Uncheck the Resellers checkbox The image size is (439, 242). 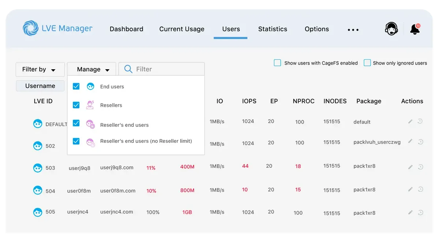[76, 105]
